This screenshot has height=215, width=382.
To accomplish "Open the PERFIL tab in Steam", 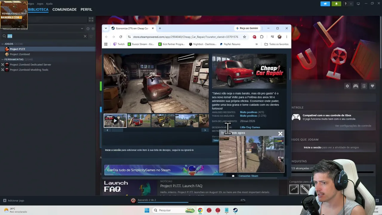I will click(86, 10).
